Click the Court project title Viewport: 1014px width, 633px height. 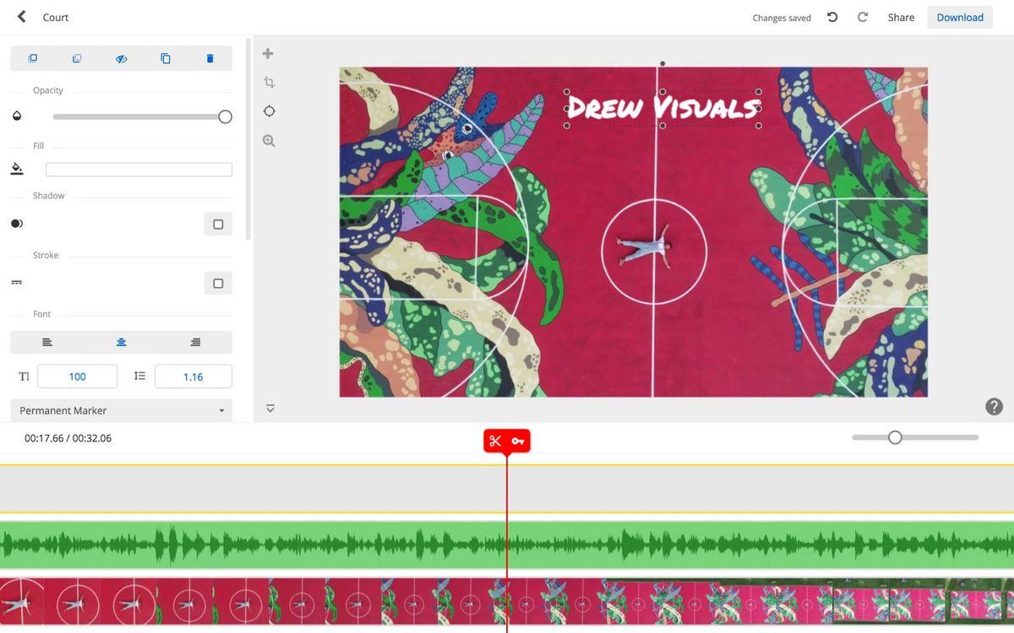coord(56,17)
